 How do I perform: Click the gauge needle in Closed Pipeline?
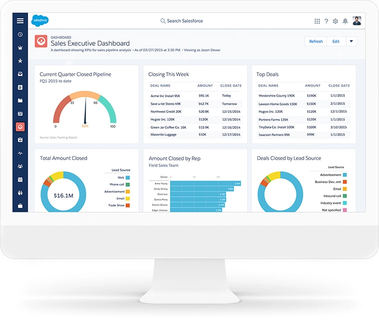pyautogui.click(x=85, y=110)
